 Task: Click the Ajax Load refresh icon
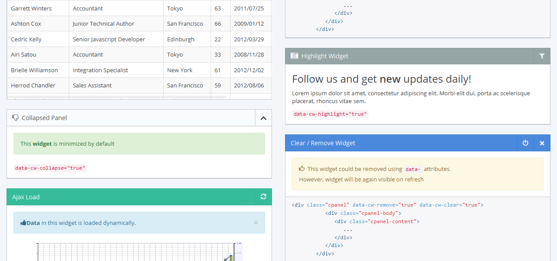point(263,197)
